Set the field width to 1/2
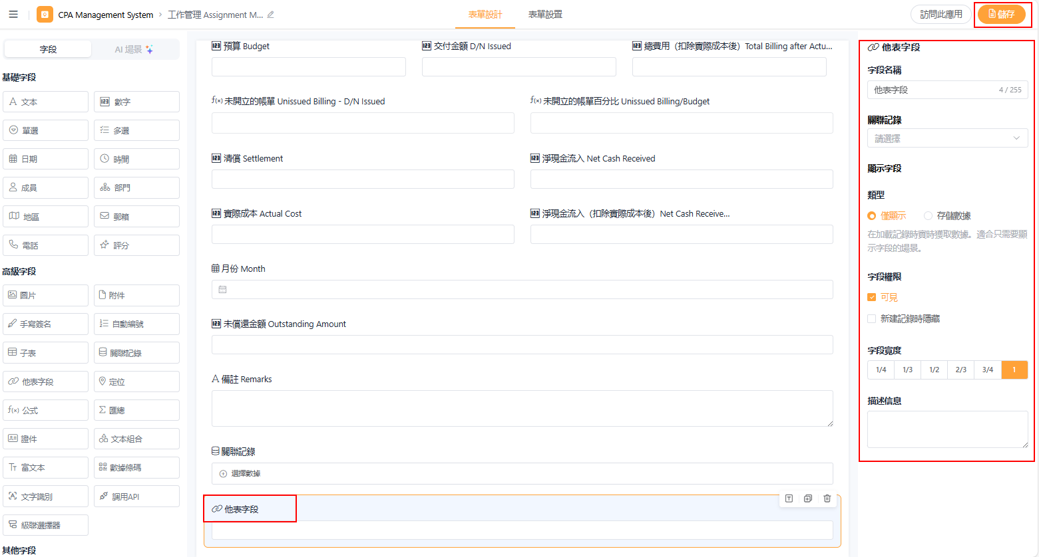 point(935,370)
